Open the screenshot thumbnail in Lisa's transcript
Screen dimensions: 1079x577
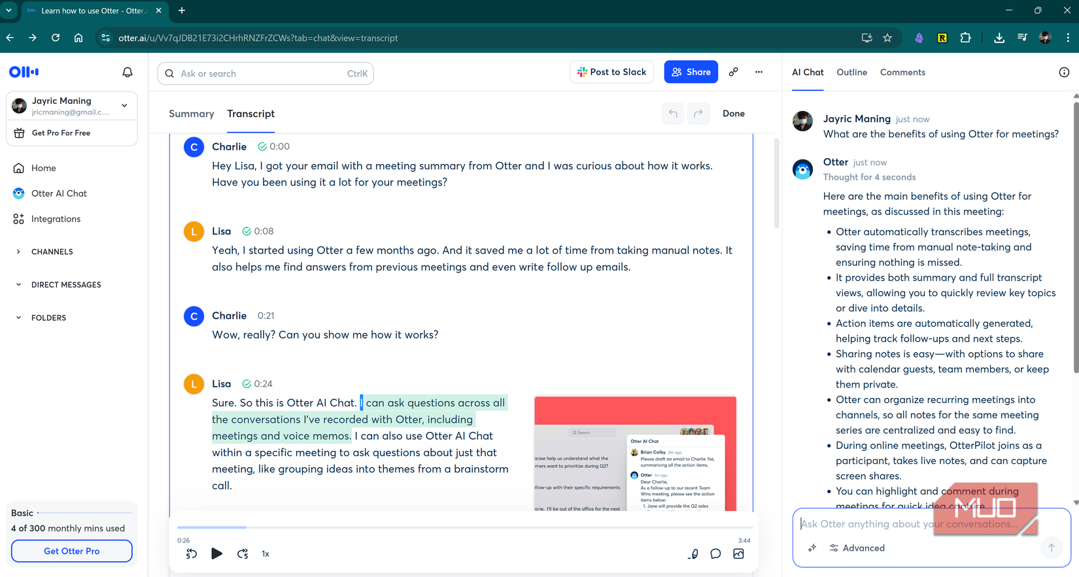tap(635, 453)
